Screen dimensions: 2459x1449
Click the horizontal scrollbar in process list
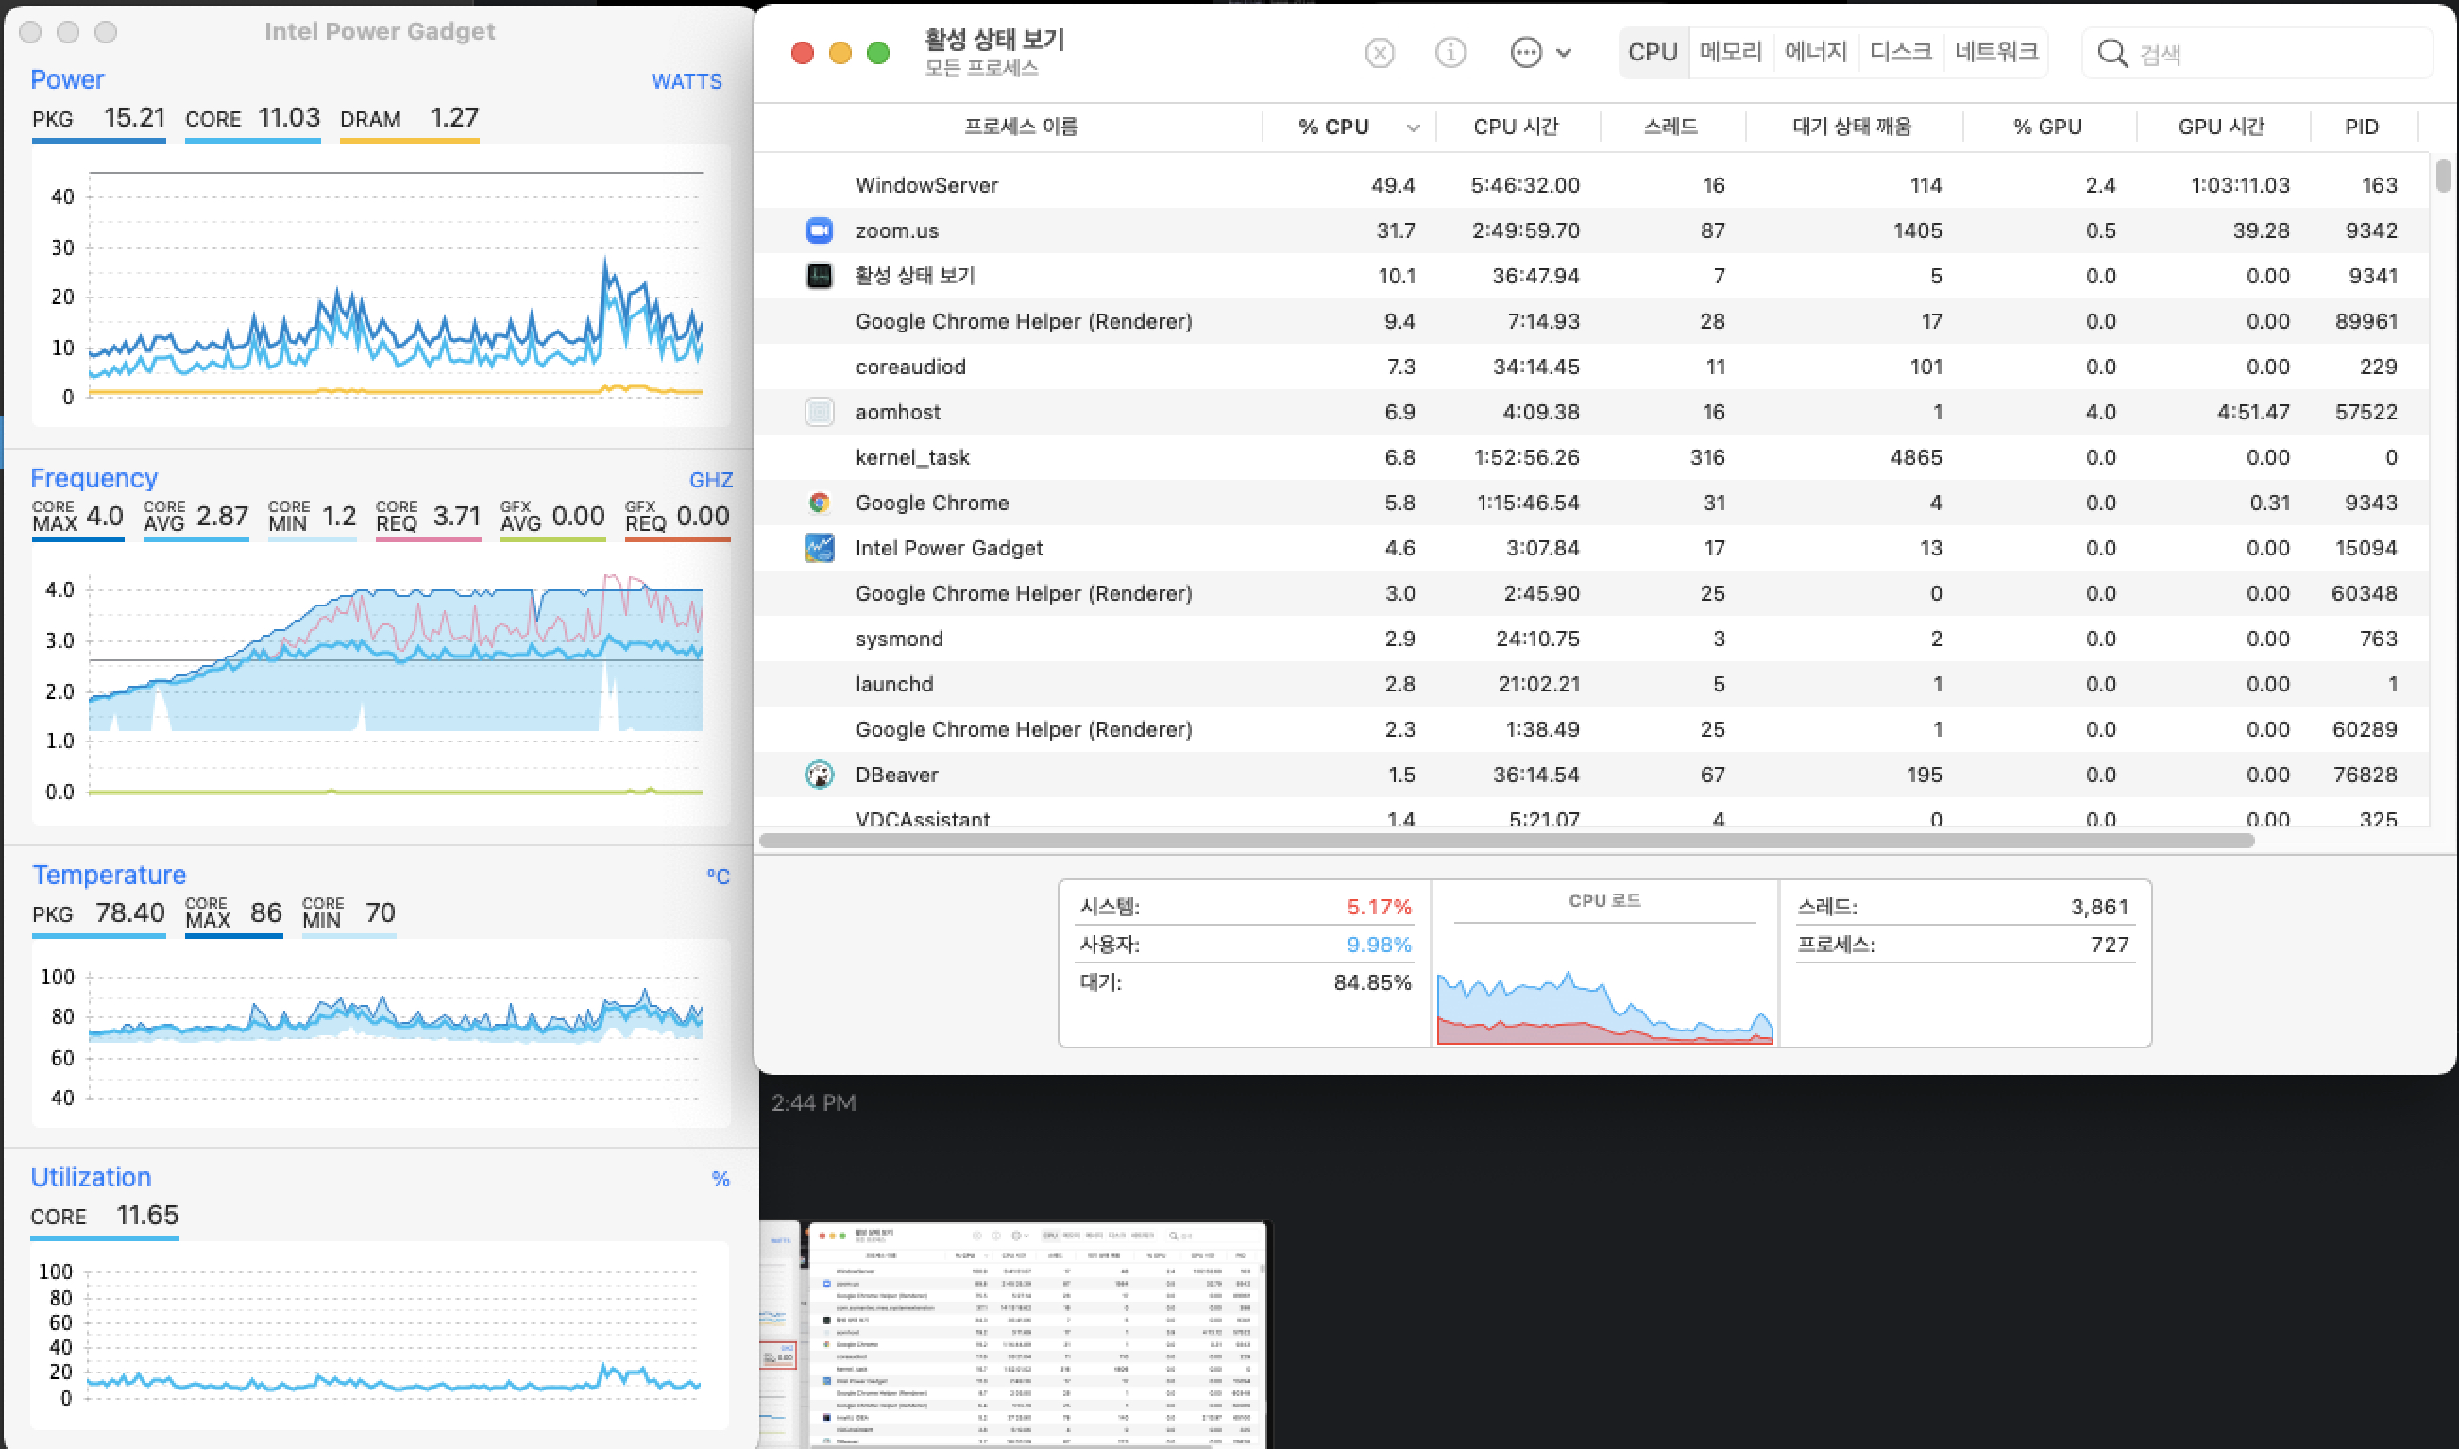(x=1506, y=841)
